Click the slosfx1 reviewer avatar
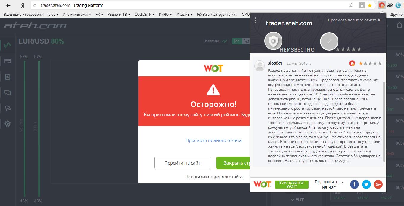Image resolution: width=404 pixels, height=206 pixels. [x=260, y=66]
